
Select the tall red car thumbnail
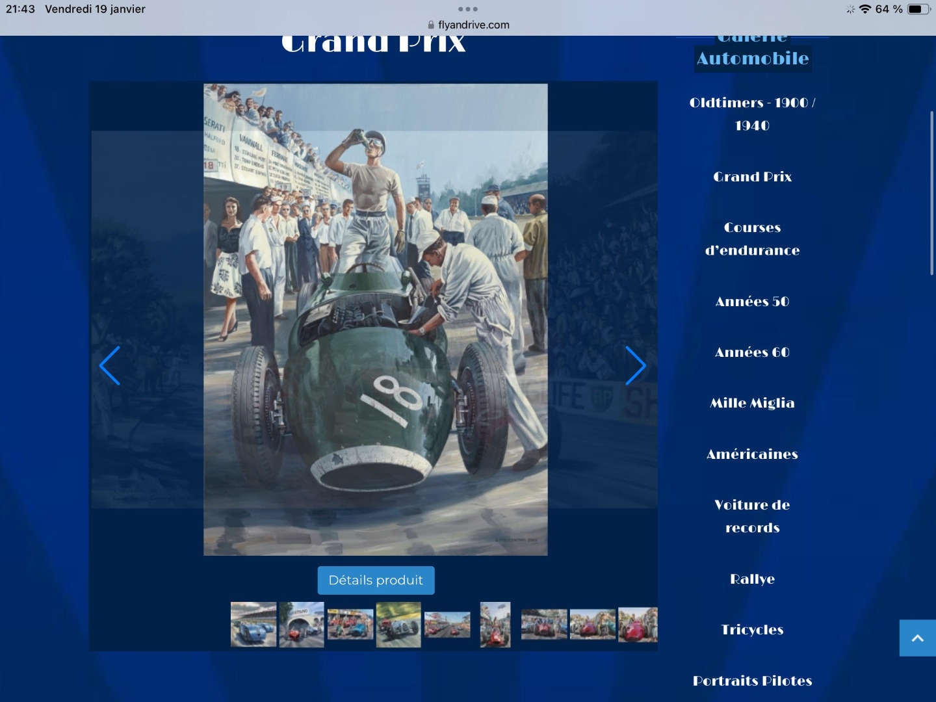pyautogui.click(x=495, y=625)
